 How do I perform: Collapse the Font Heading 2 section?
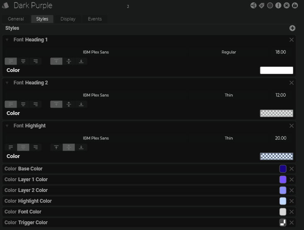point(7,83)
